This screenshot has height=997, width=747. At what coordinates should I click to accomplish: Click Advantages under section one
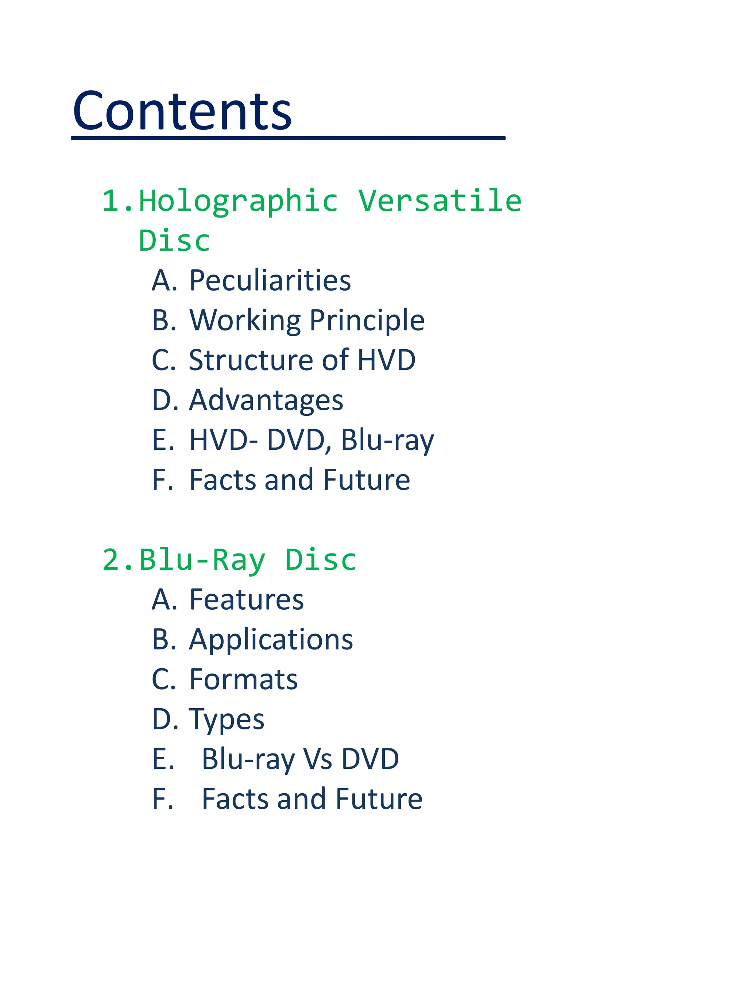266,400
